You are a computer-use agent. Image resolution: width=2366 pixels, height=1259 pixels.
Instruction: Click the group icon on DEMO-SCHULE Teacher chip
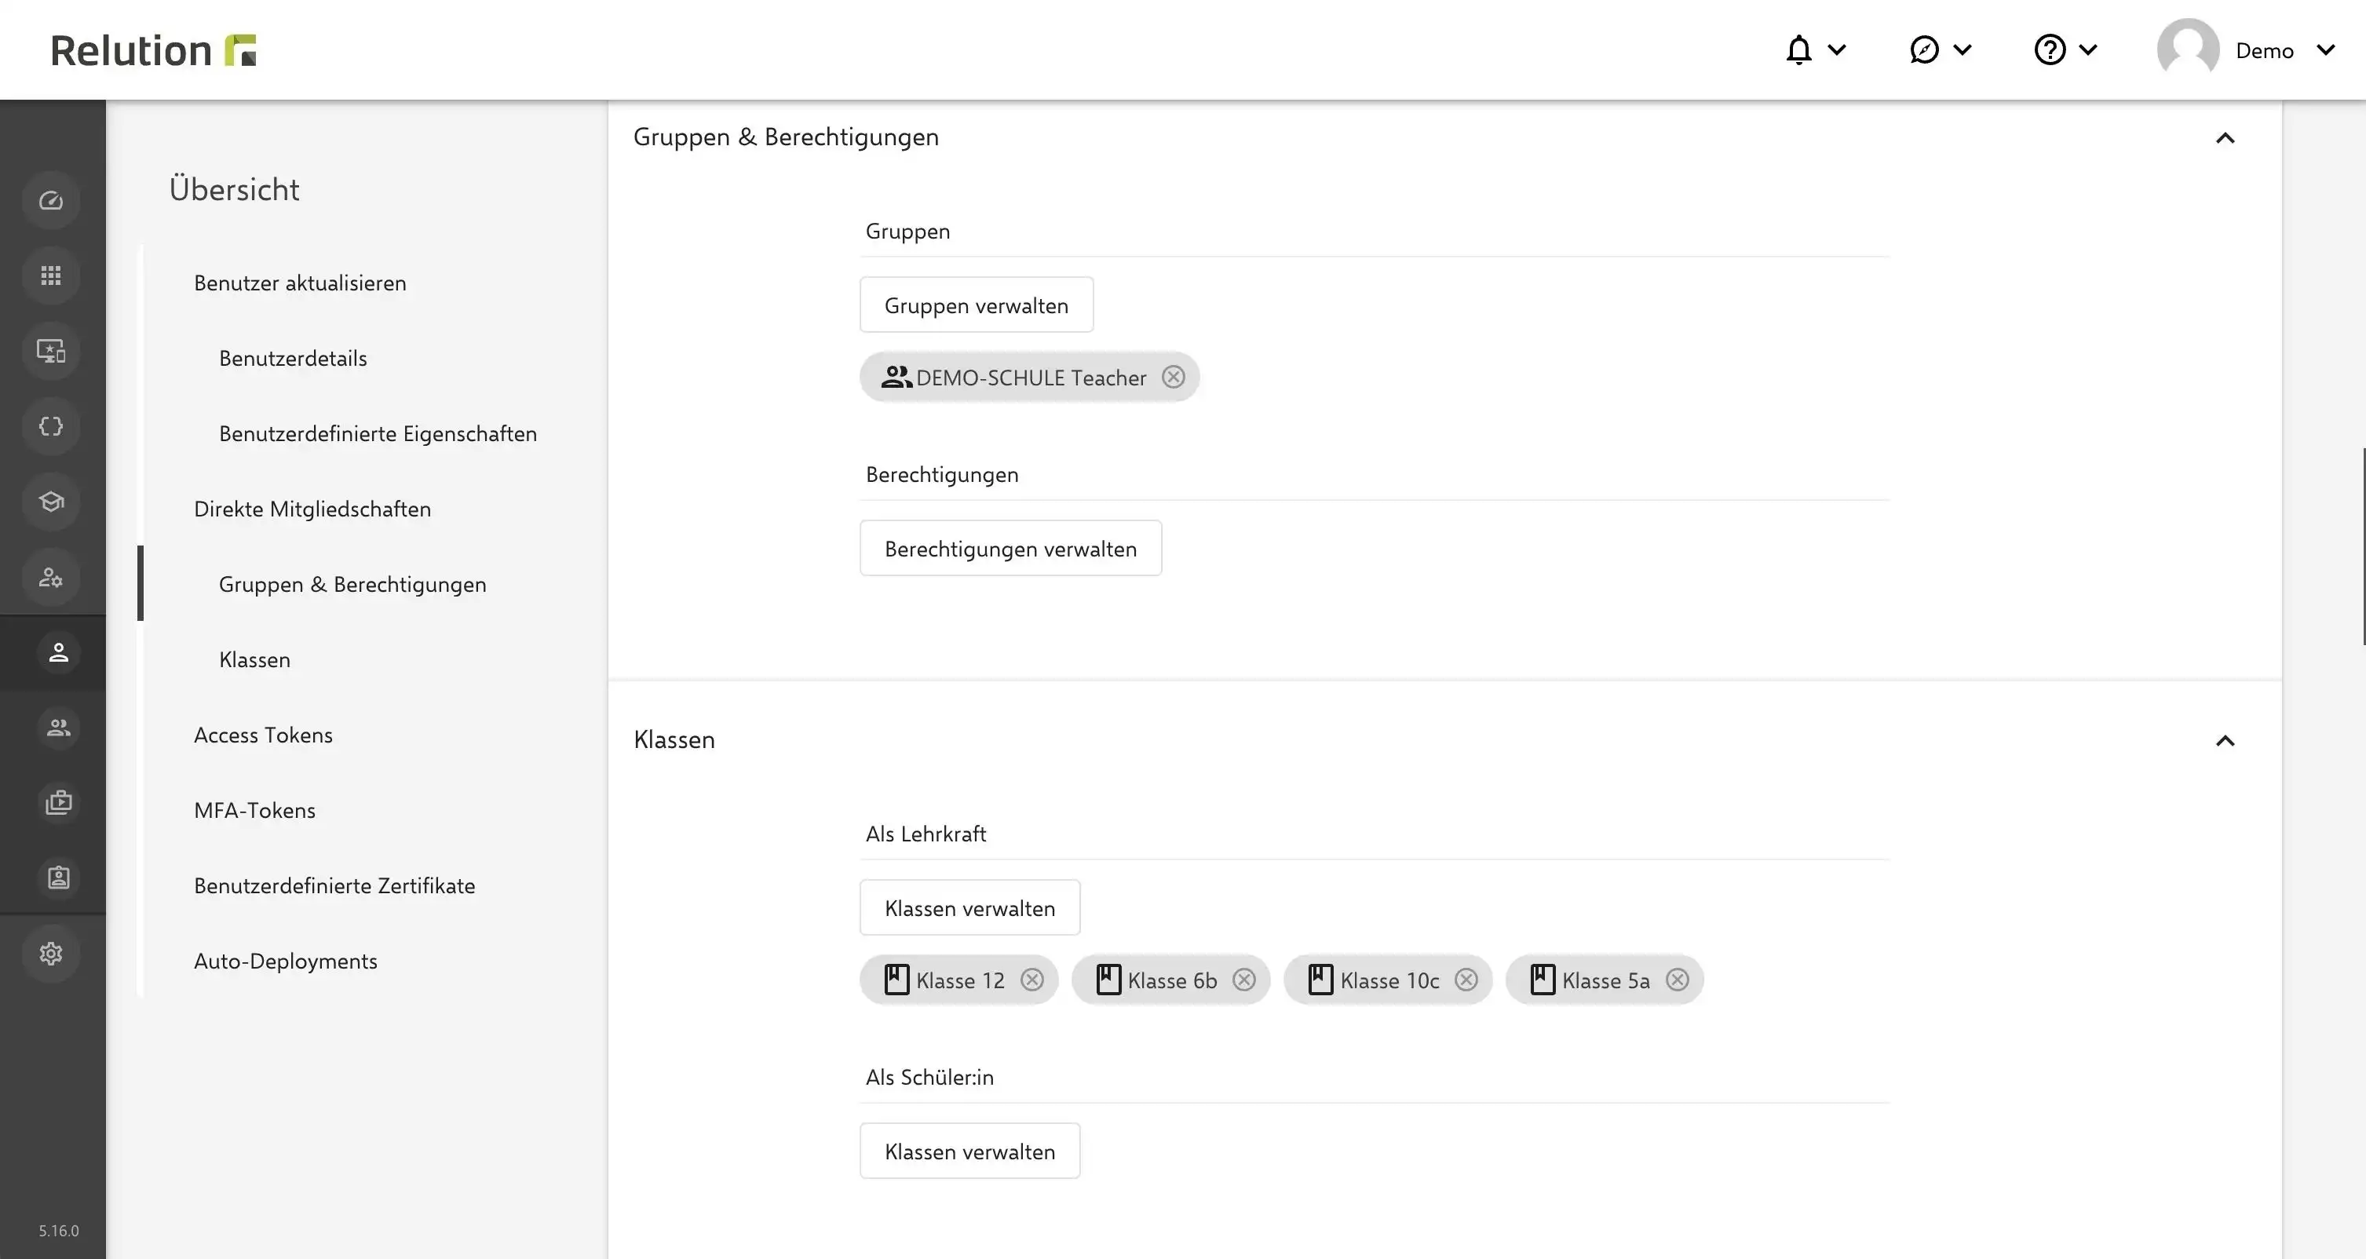[896, 378]
